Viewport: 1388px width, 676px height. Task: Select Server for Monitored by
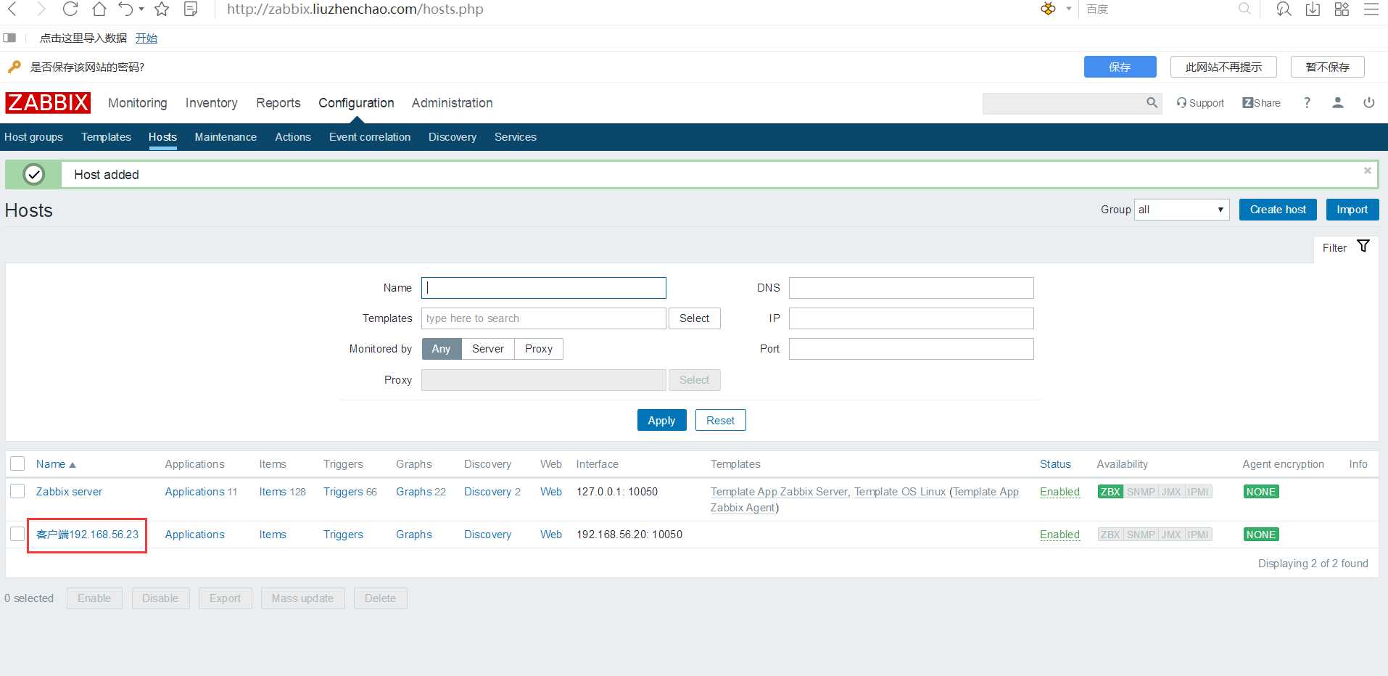tap(488, 349)
